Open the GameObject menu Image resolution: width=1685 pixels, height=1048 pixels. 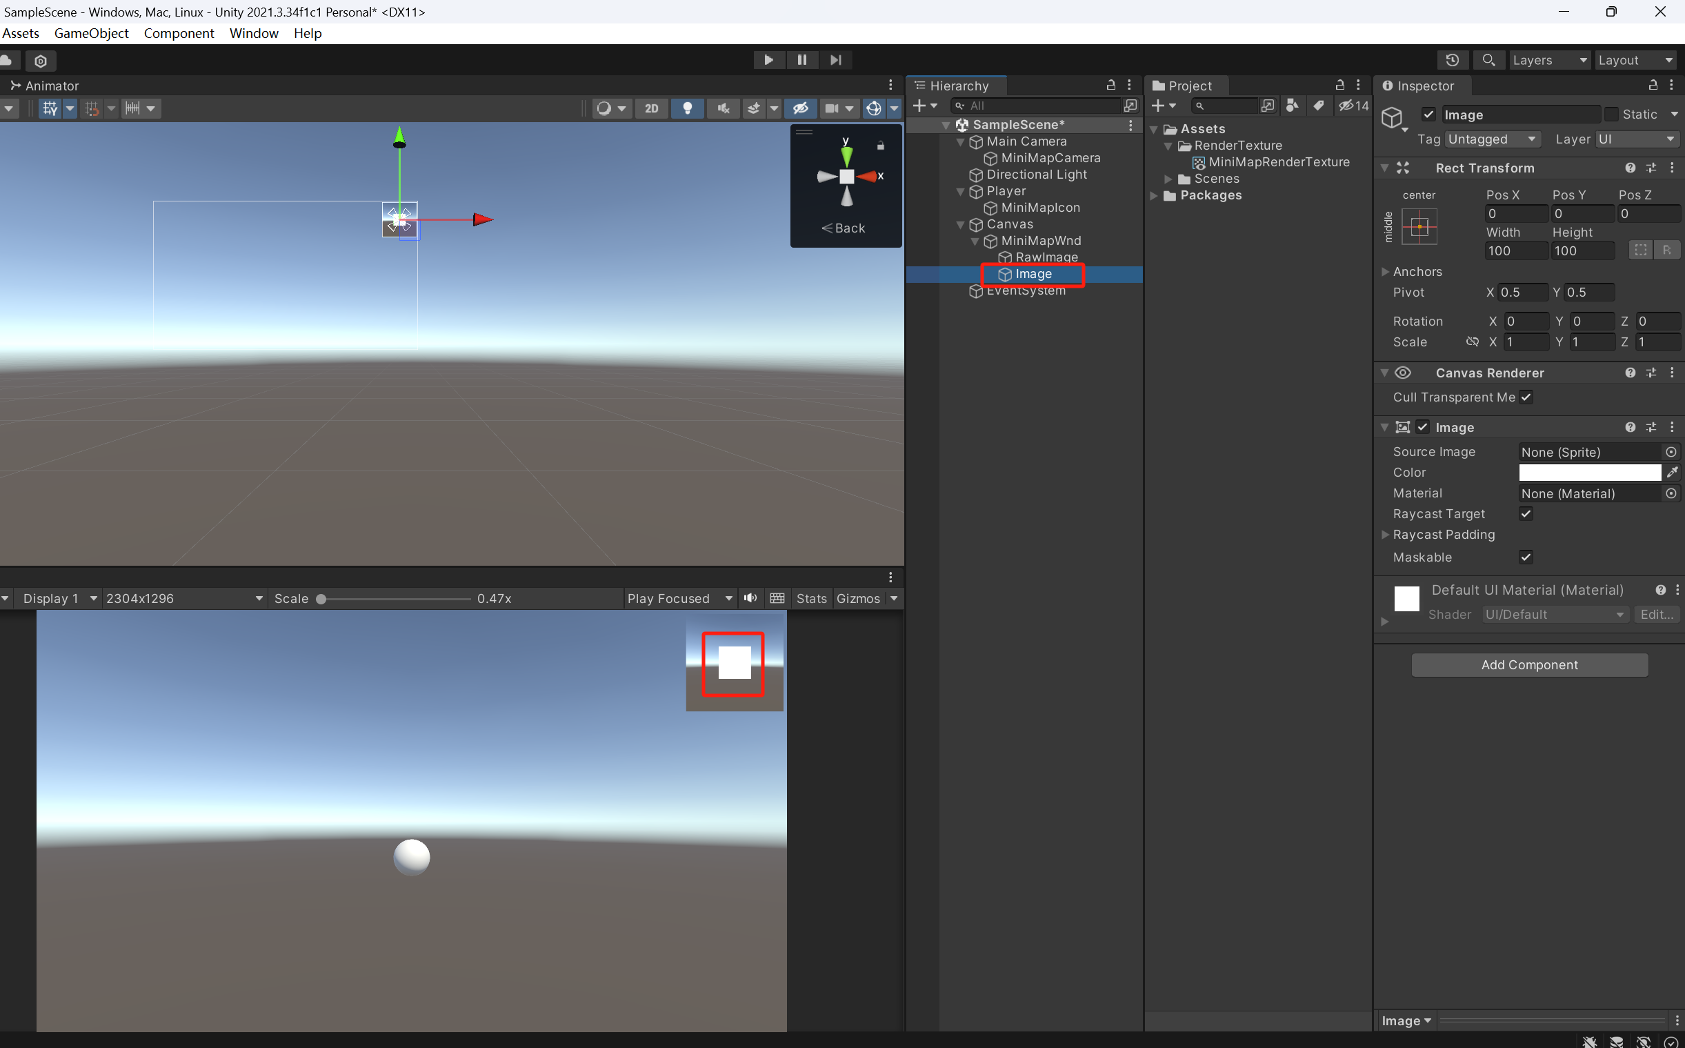pyautogui.click(x=91, y=33)
